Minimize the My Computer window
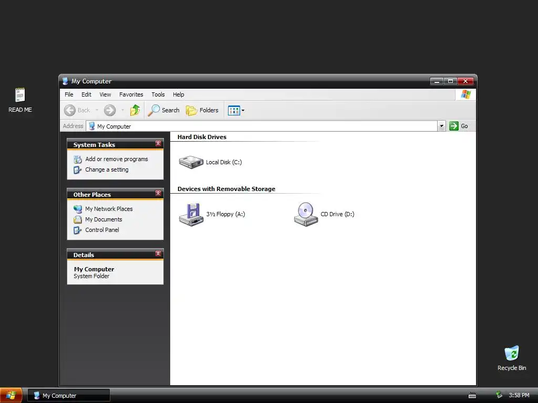Viewport: 538px width, 403px height. (437, 81)
